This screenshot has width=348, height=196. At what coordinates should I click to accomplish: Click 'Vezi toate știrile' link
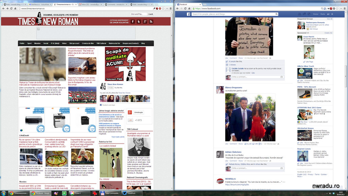(118, 137)
